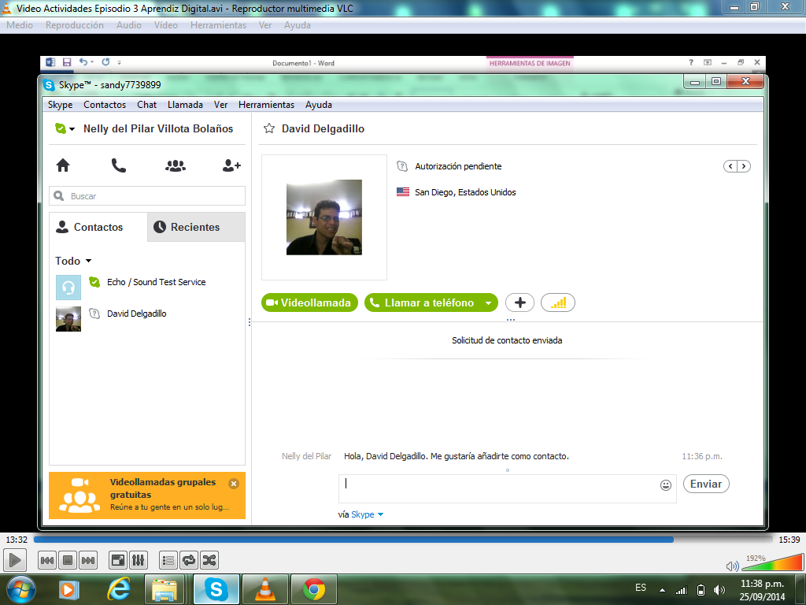Check call quality signal bars button
The width and height of the screenshot is (806, 605).
[558, 302]
